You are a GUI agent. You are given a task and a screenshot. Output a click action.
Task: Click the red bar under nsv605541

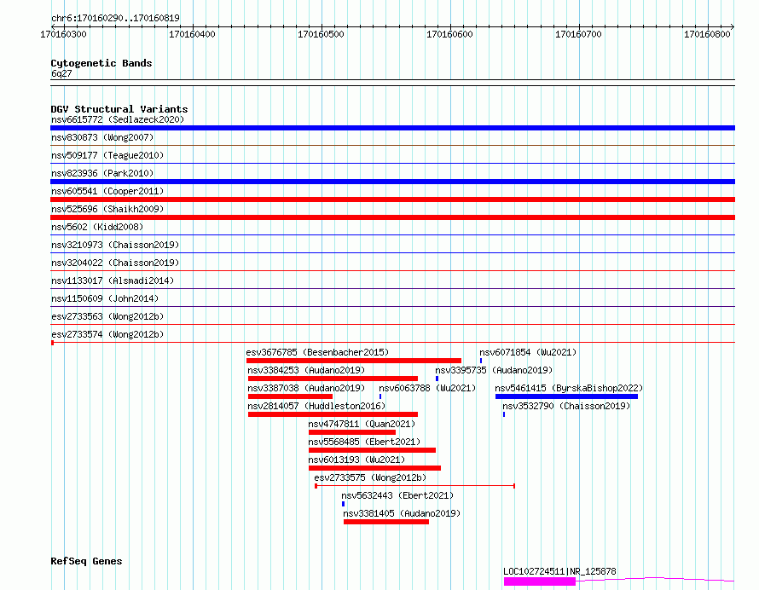click(x=392, y=200)
